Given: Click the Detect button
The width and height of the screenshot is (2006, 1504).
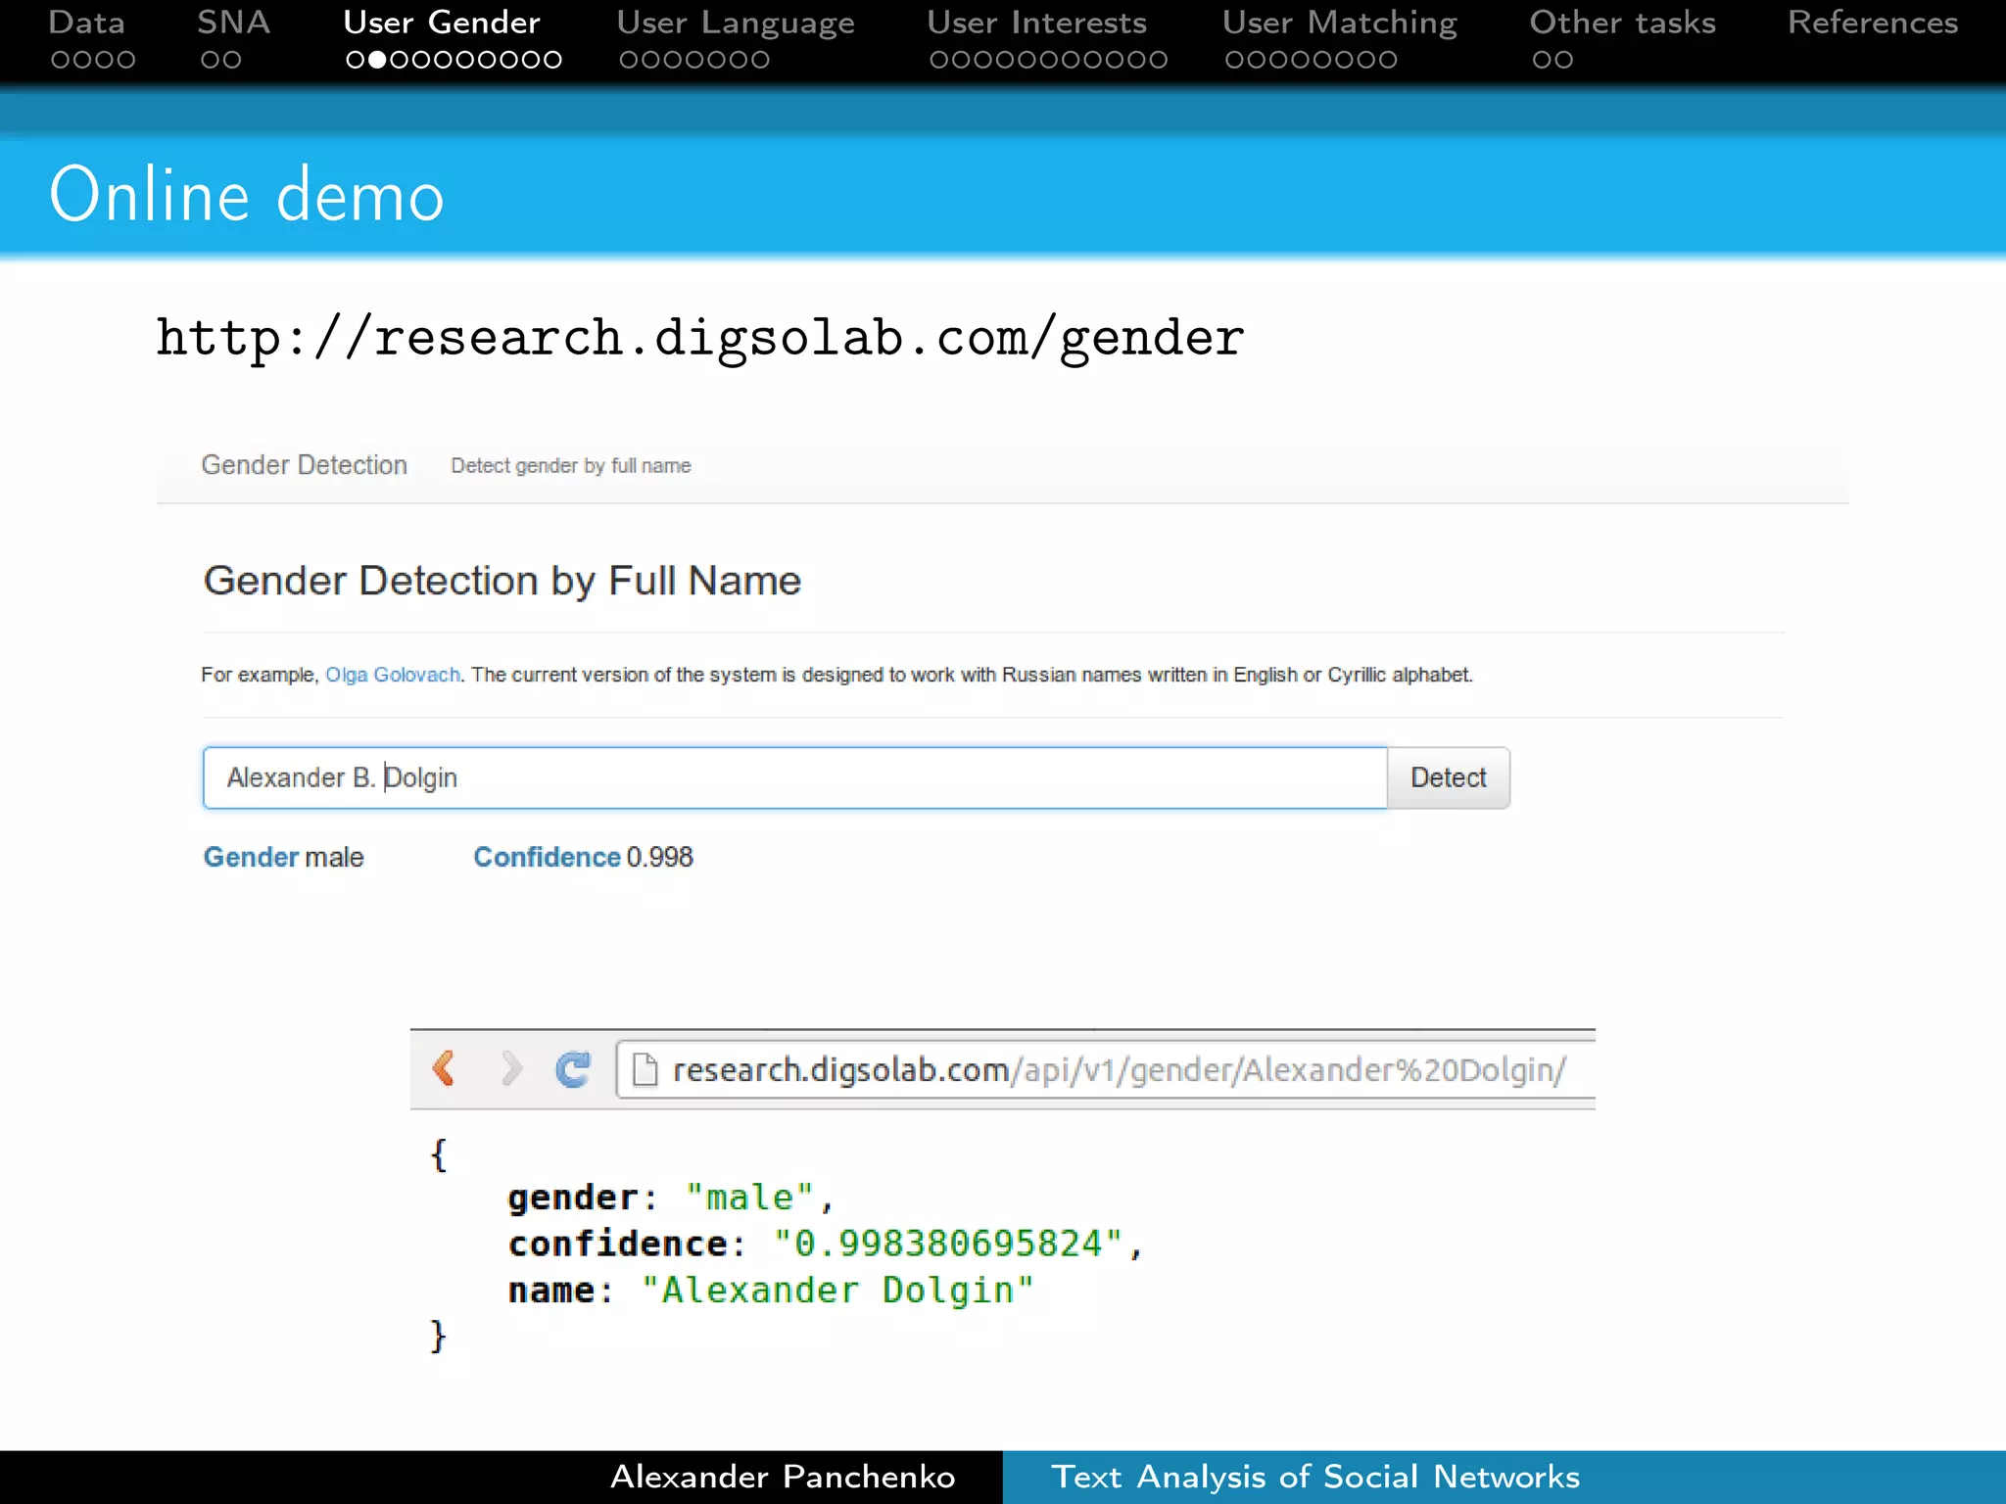Looking at the screenshot, I should [1449, 777].
